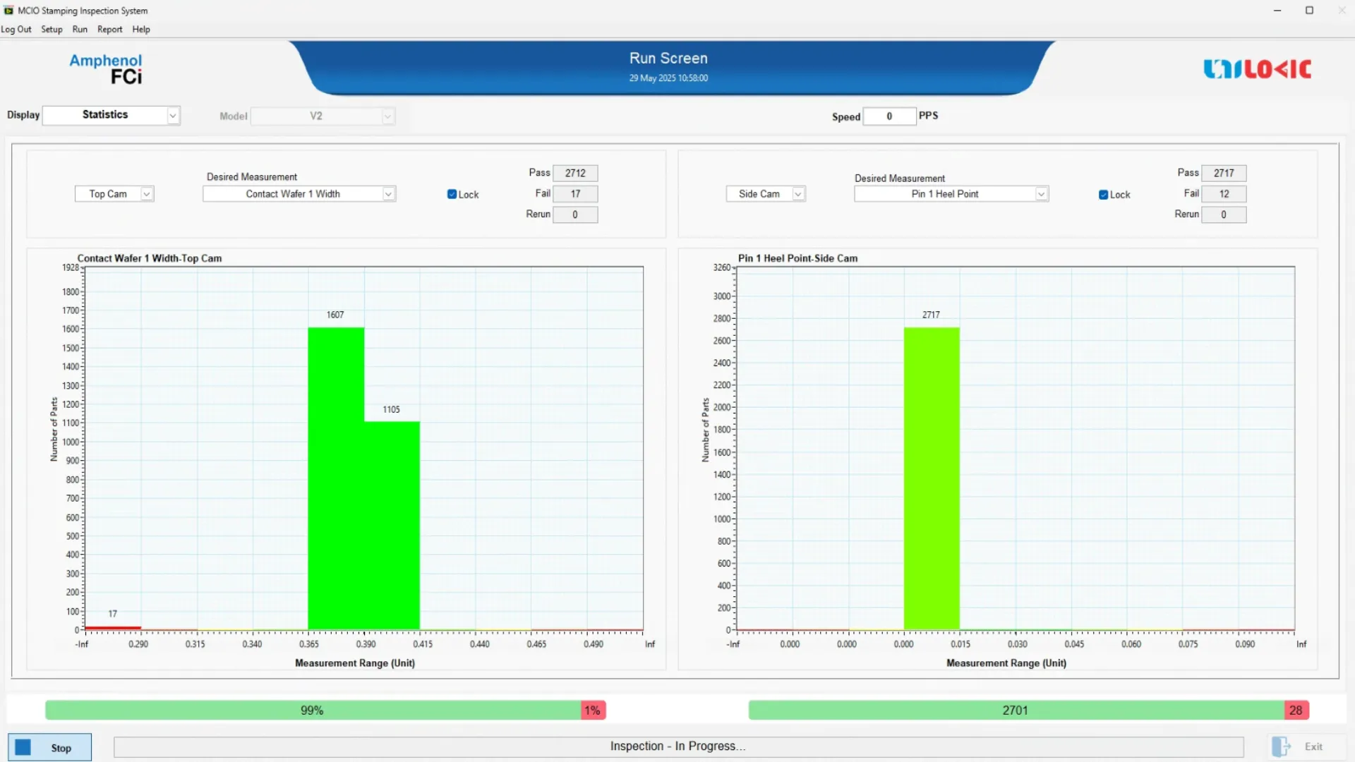
Task: Uncheck Lock for Top Cam panel
Action: [452, 194]
